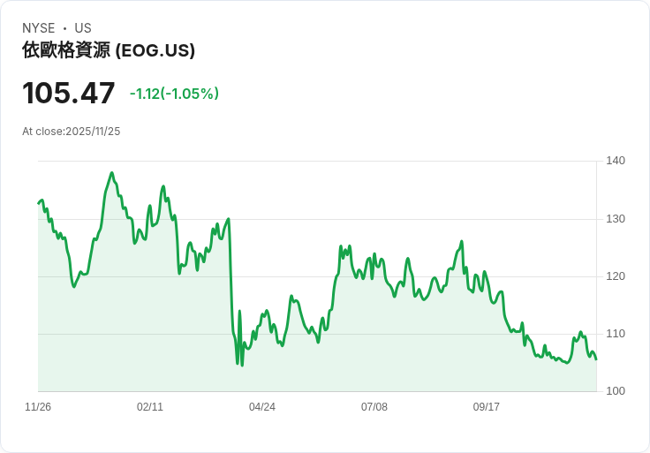The height and width of the screenshot is (453, 650).
Task: Click the 120 y-axis price label
Action: 616,276
